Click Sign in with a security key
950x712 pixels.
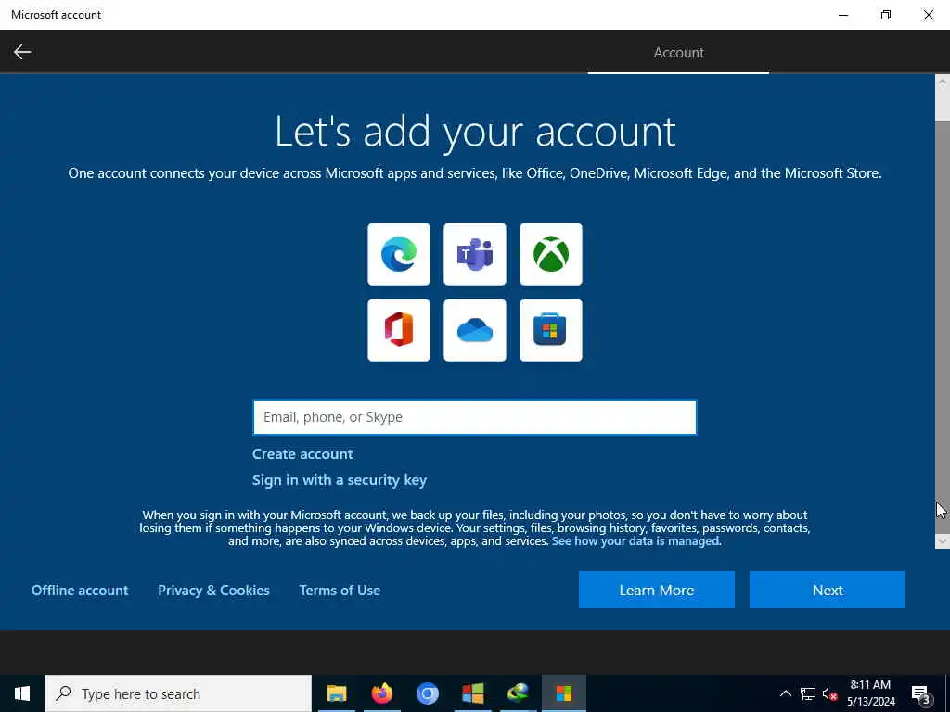tap(340, 480)
